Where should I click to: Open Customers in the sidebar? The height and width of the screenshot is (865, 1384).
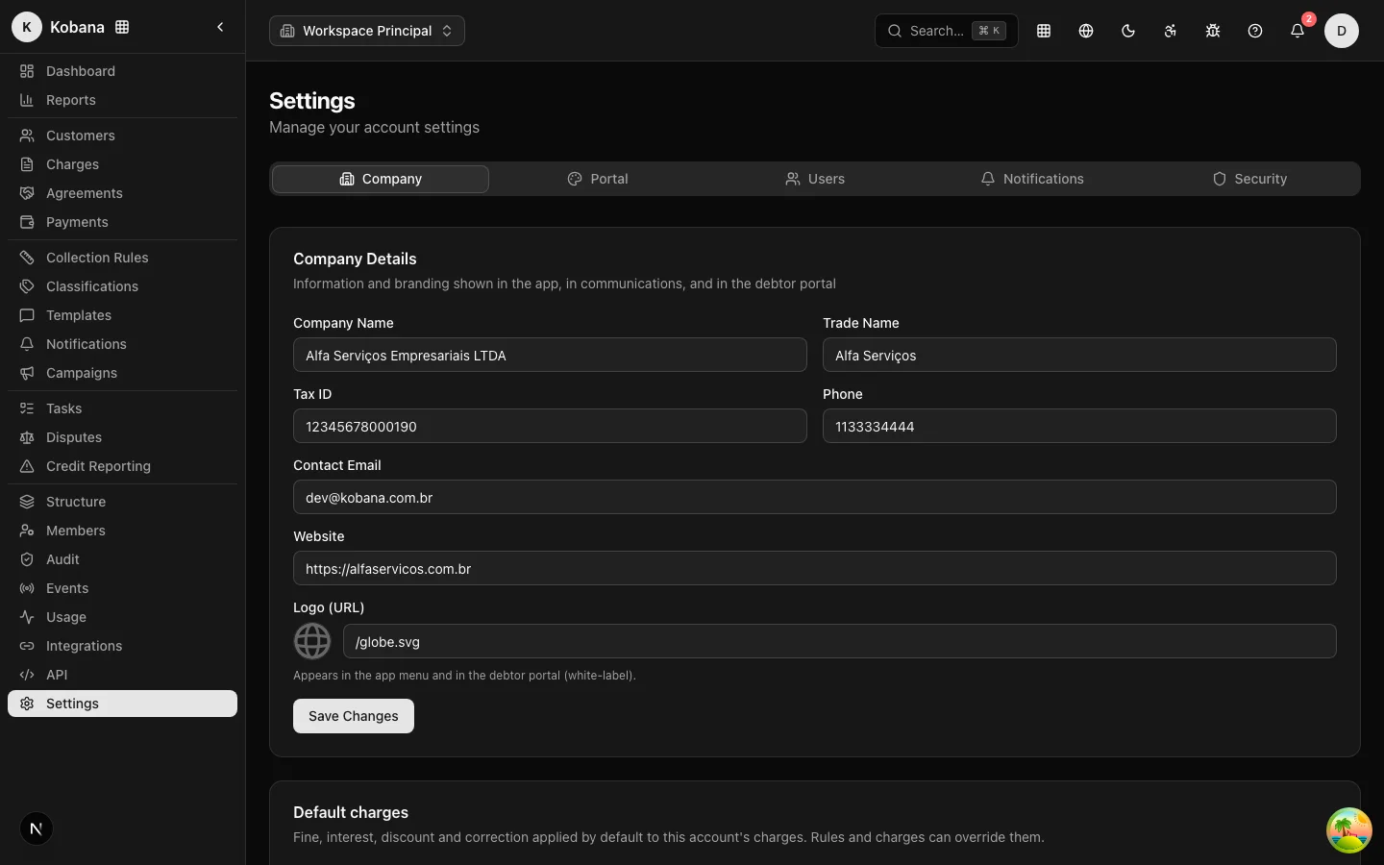click(122, 136)
